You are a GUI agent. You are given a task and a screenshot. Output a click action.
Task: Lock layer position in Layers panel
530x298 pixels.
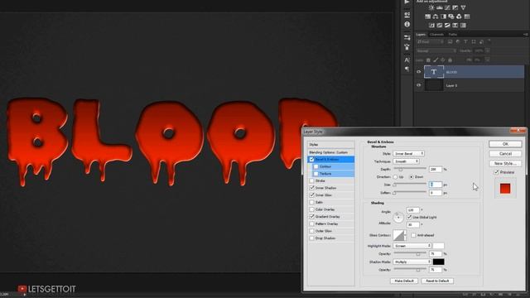(442, 60)
